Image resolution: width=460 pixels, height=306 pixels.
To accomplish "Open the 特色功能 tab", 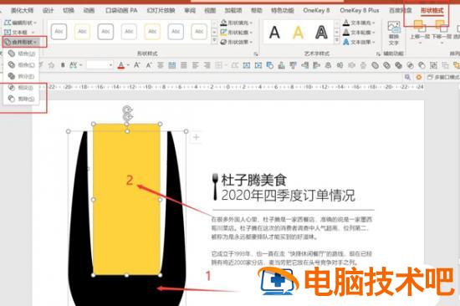I will (x=283, y=11).
